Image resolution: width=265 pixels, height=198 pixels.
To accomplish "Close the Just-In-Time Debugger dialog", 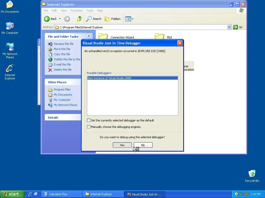I will pyautogui.click(x=180, y=43).
